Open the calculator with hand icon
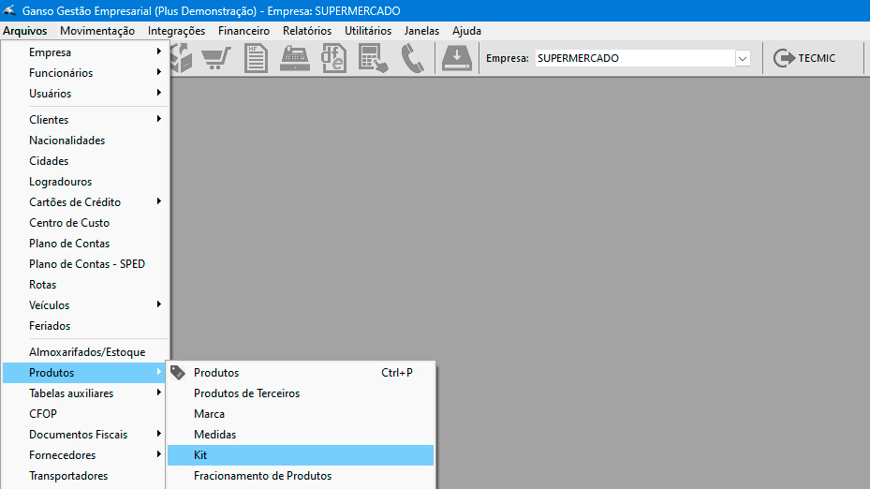The height and width of the screenshot is (489, 870). (x=373, y=58)
